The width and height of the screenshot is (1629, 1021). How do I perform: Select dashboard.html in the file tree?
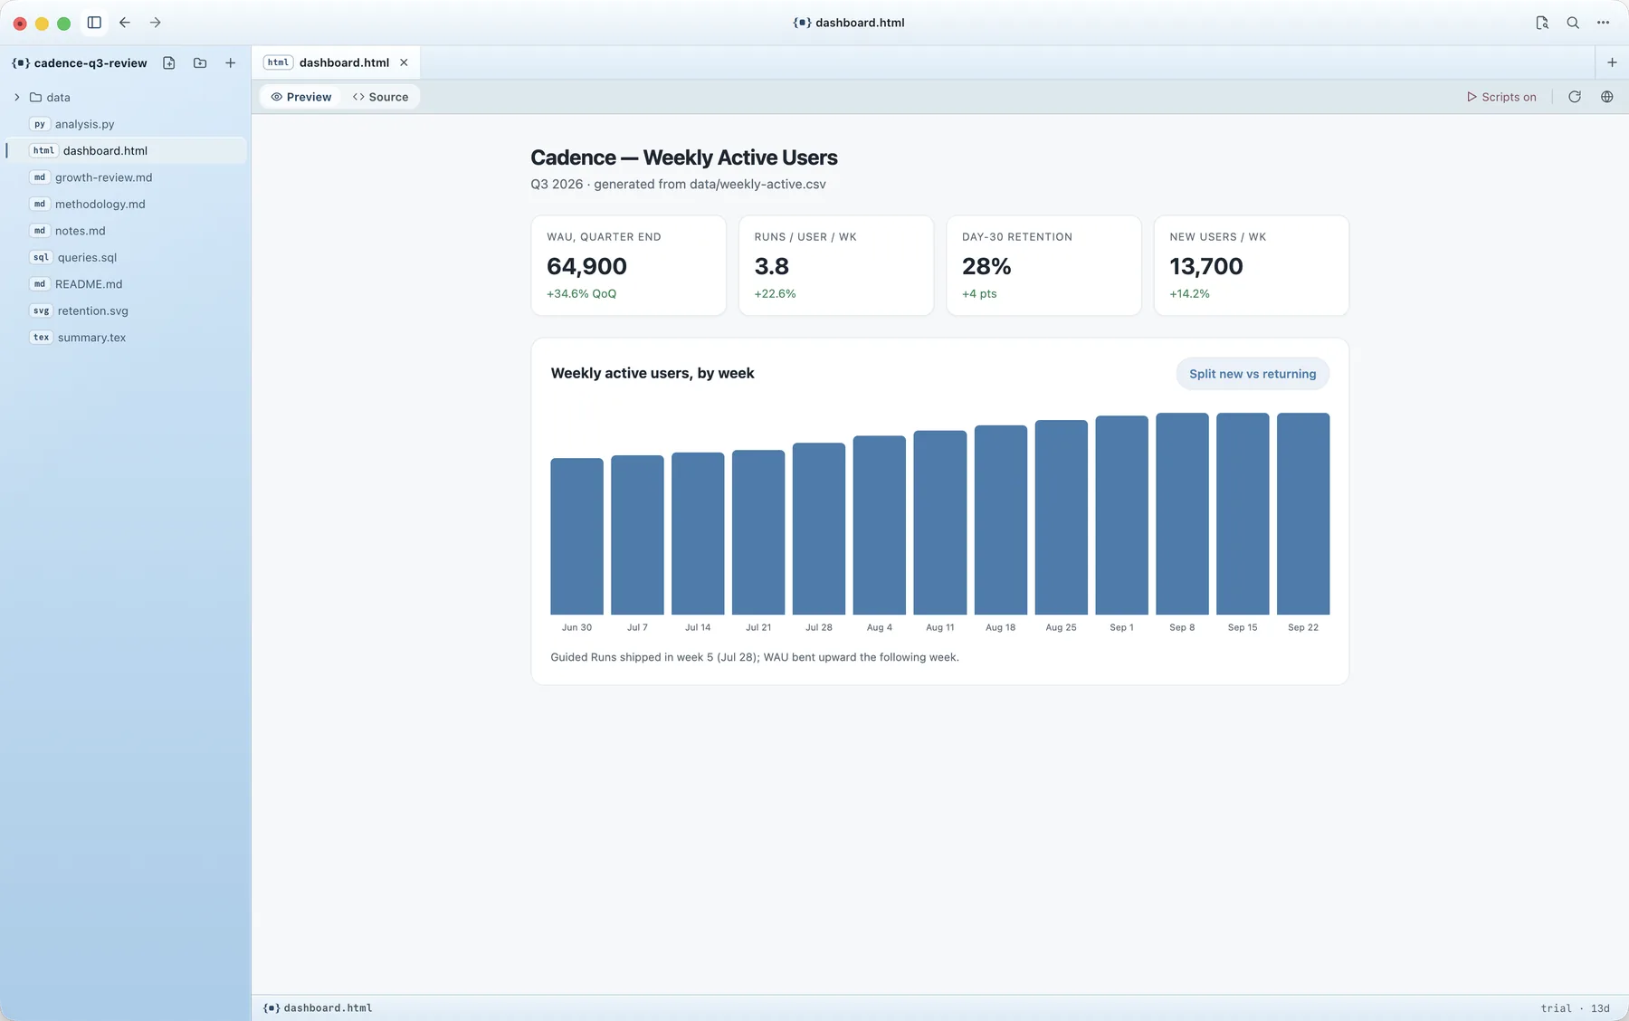127,151
